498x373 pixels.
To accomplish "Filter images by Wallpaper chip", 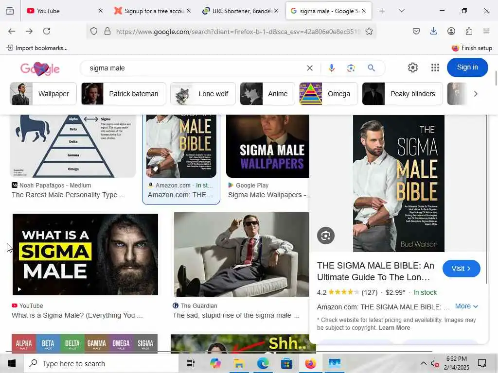I will pos(43,94).
